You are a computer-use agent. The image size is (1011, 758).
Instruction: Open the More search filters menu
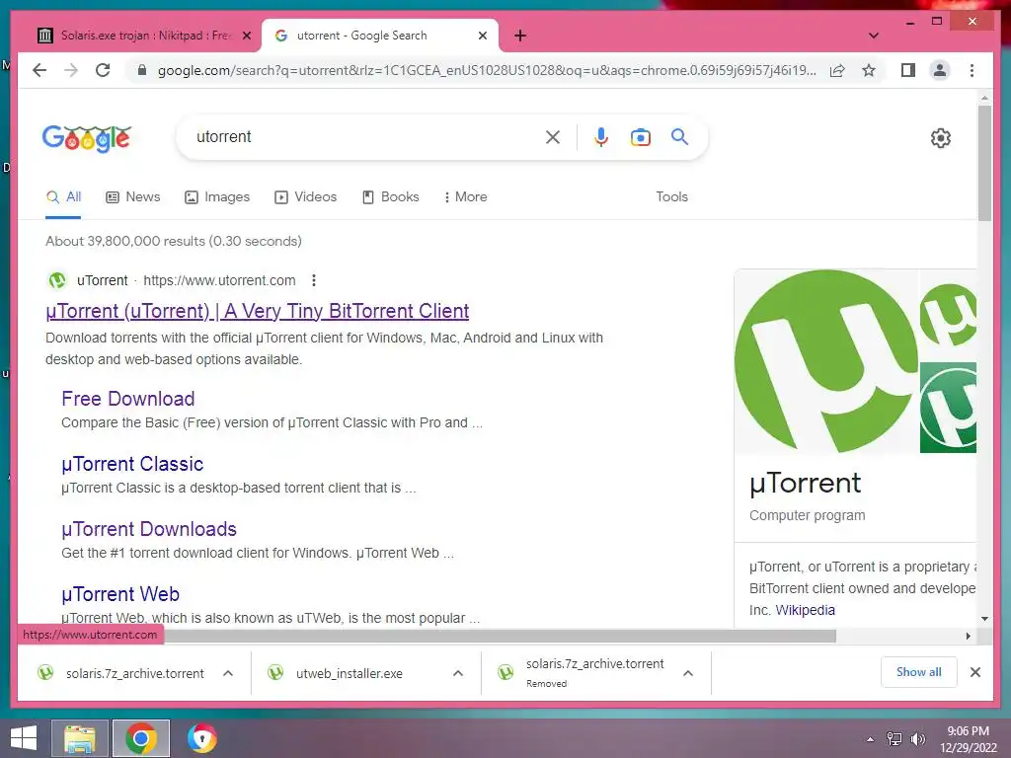(466, 196)
